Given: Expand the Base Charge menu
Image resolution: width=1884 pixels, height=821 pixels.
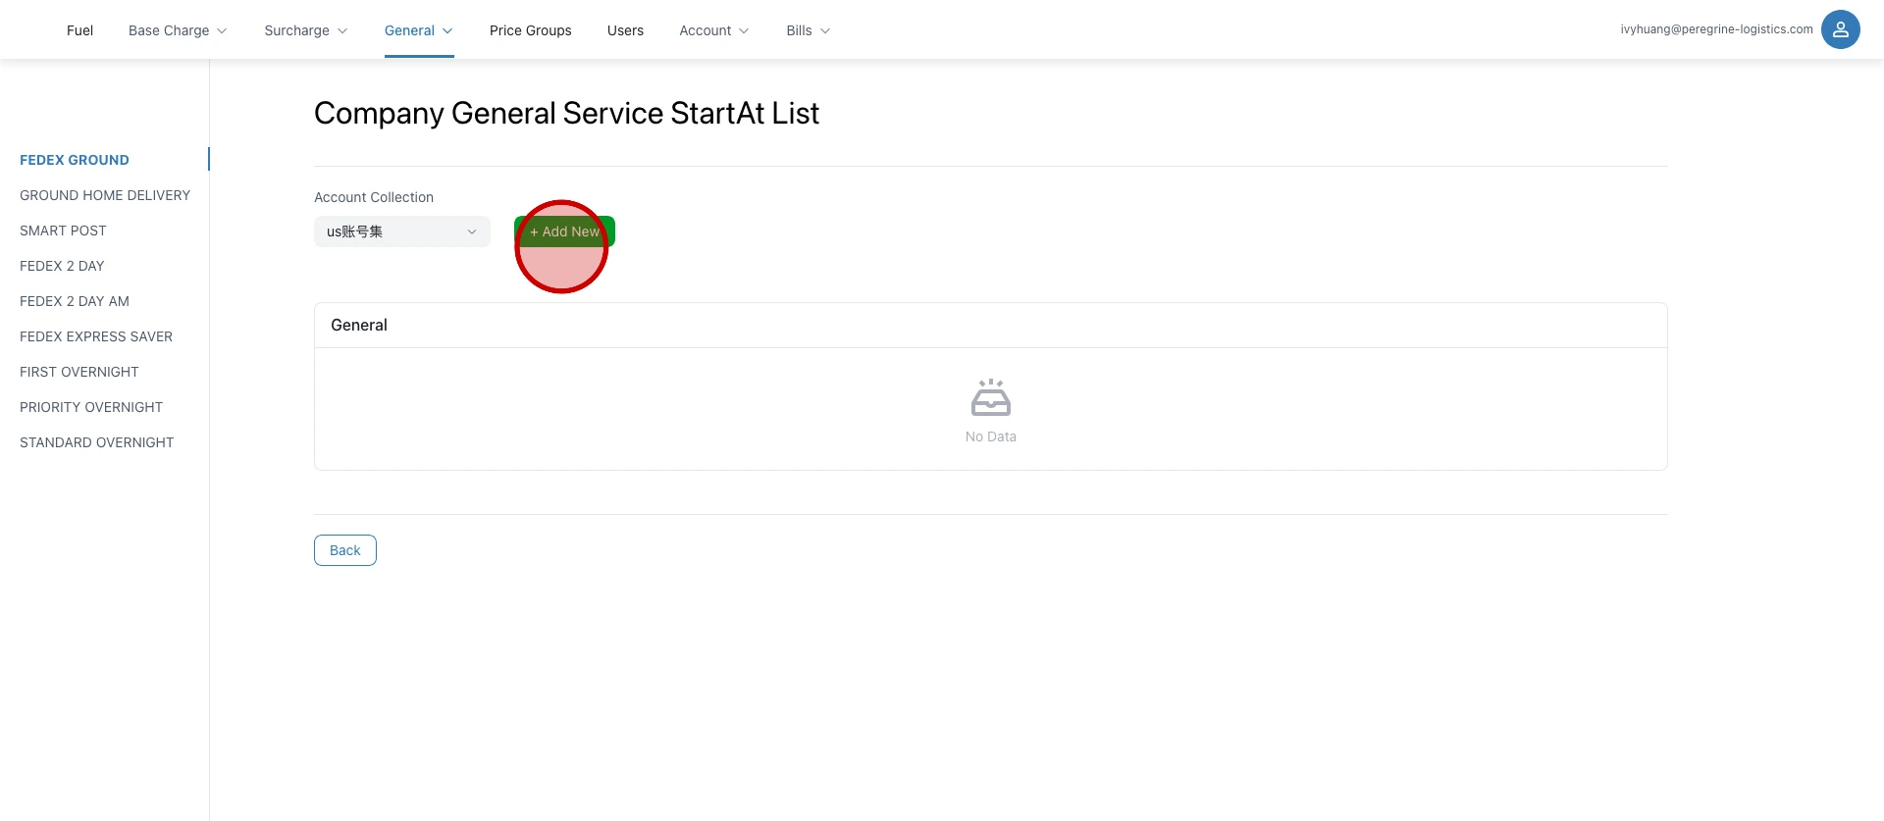Looking at the screenshot, I should point(178,30).
